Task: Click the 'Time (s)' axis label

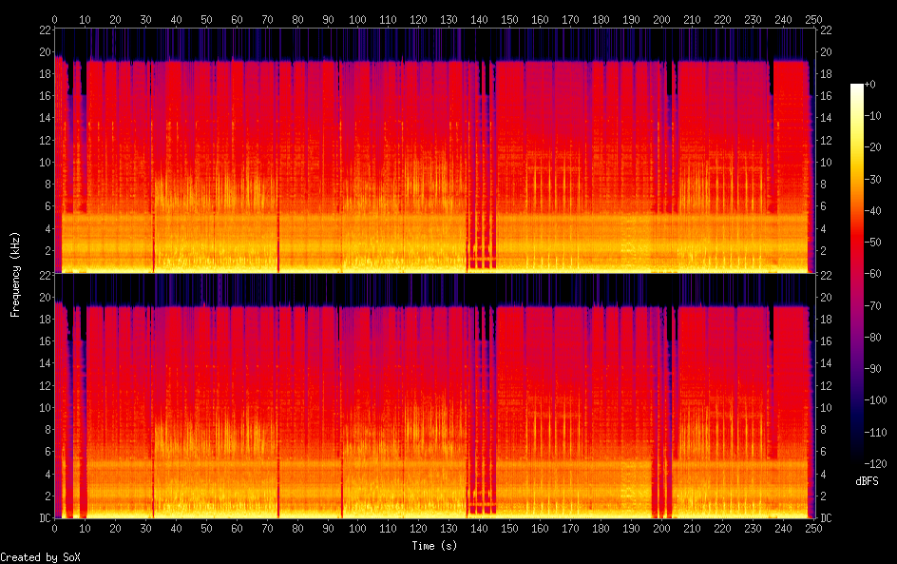Action: pyautogui.click(x=436, y=546)
